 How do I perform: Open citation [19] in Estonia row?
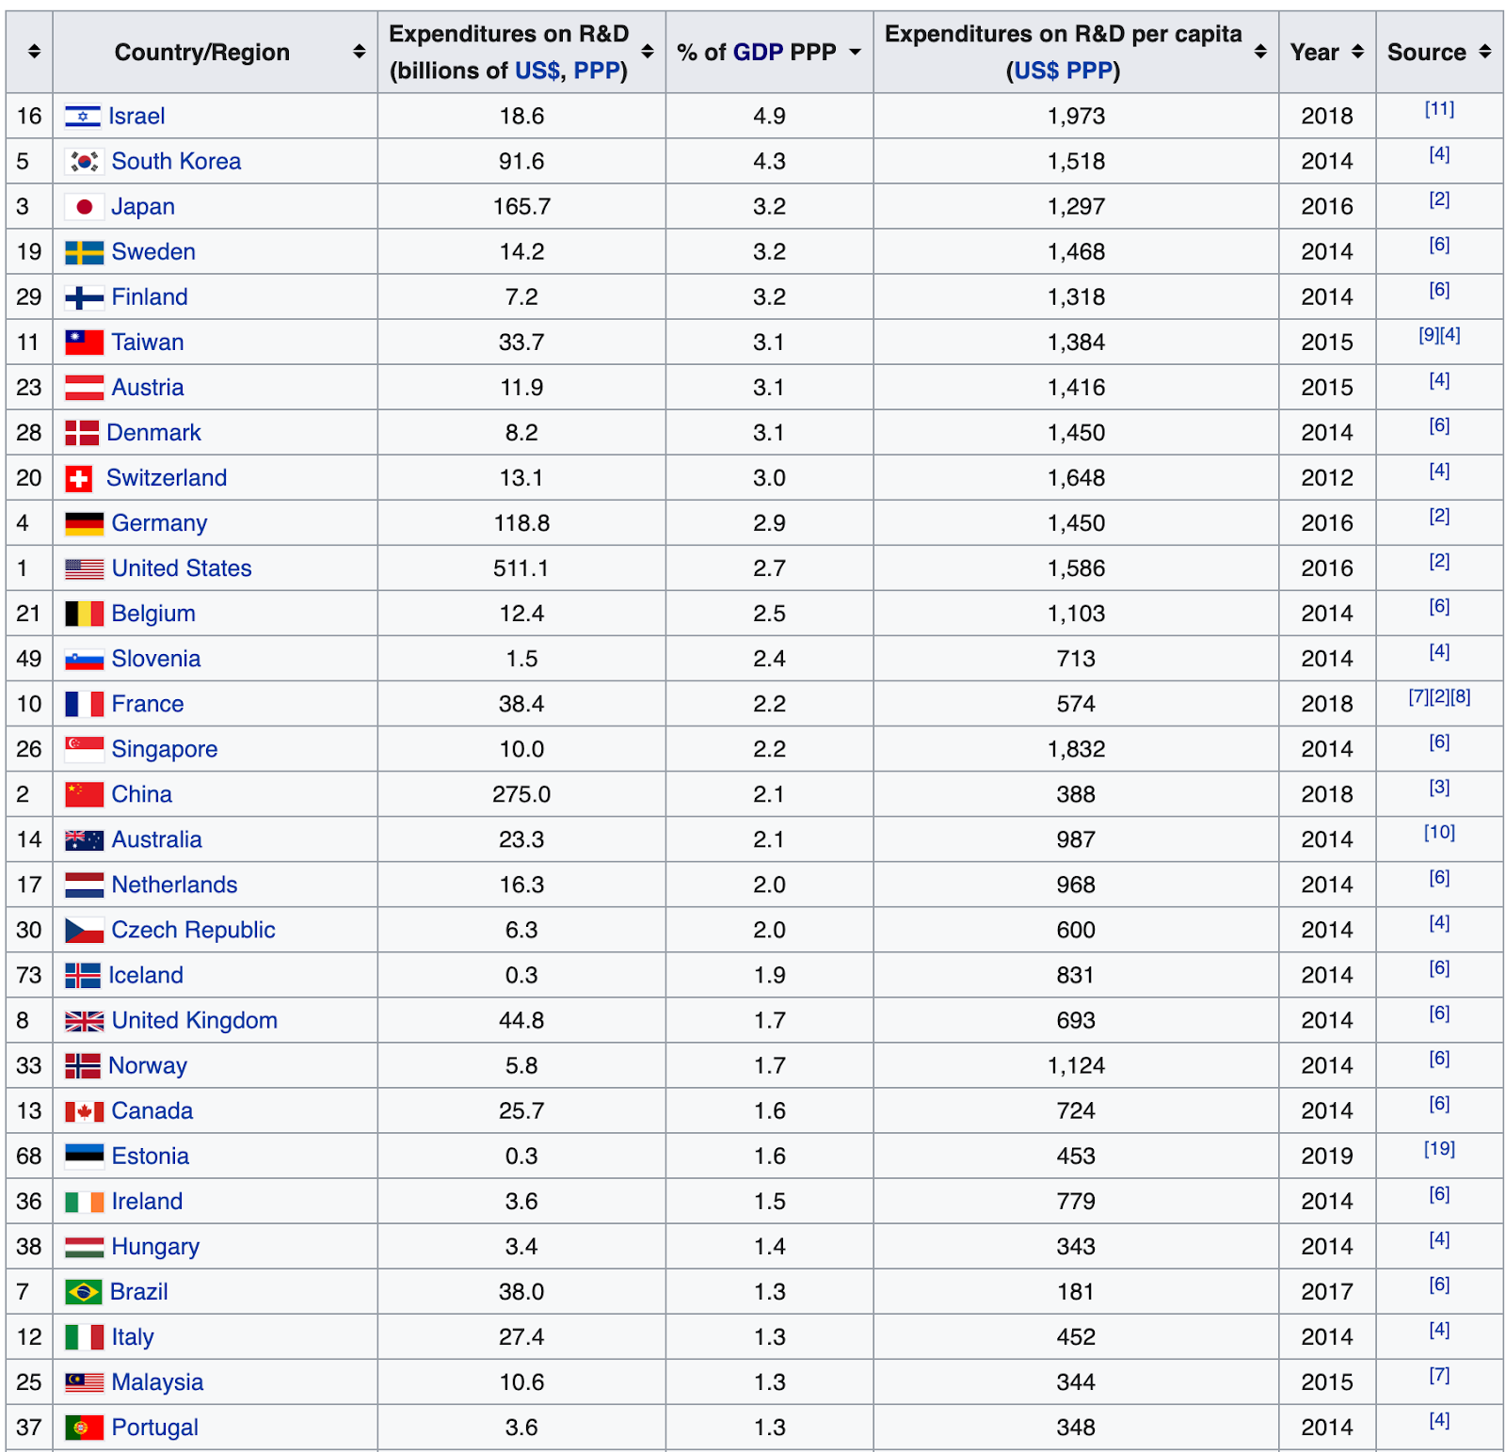(1439, 1149)
